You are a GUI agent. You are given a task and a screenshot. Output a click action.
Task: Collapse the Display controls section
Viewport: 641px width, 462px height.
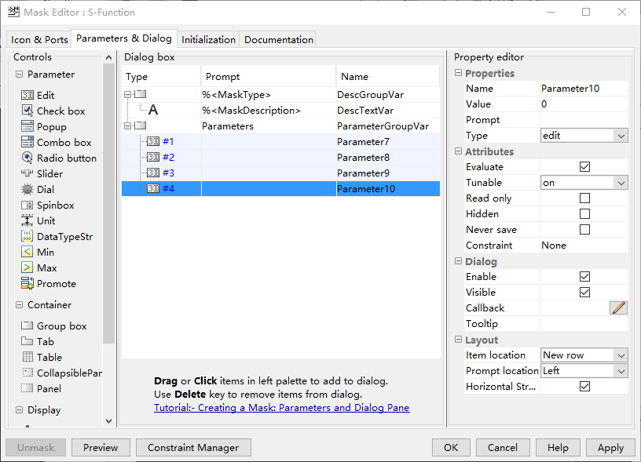pos(19,409)
